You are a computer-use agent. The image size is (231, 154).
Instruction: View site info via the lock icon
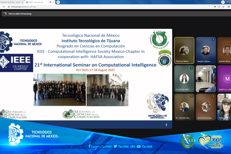point(9,7)
